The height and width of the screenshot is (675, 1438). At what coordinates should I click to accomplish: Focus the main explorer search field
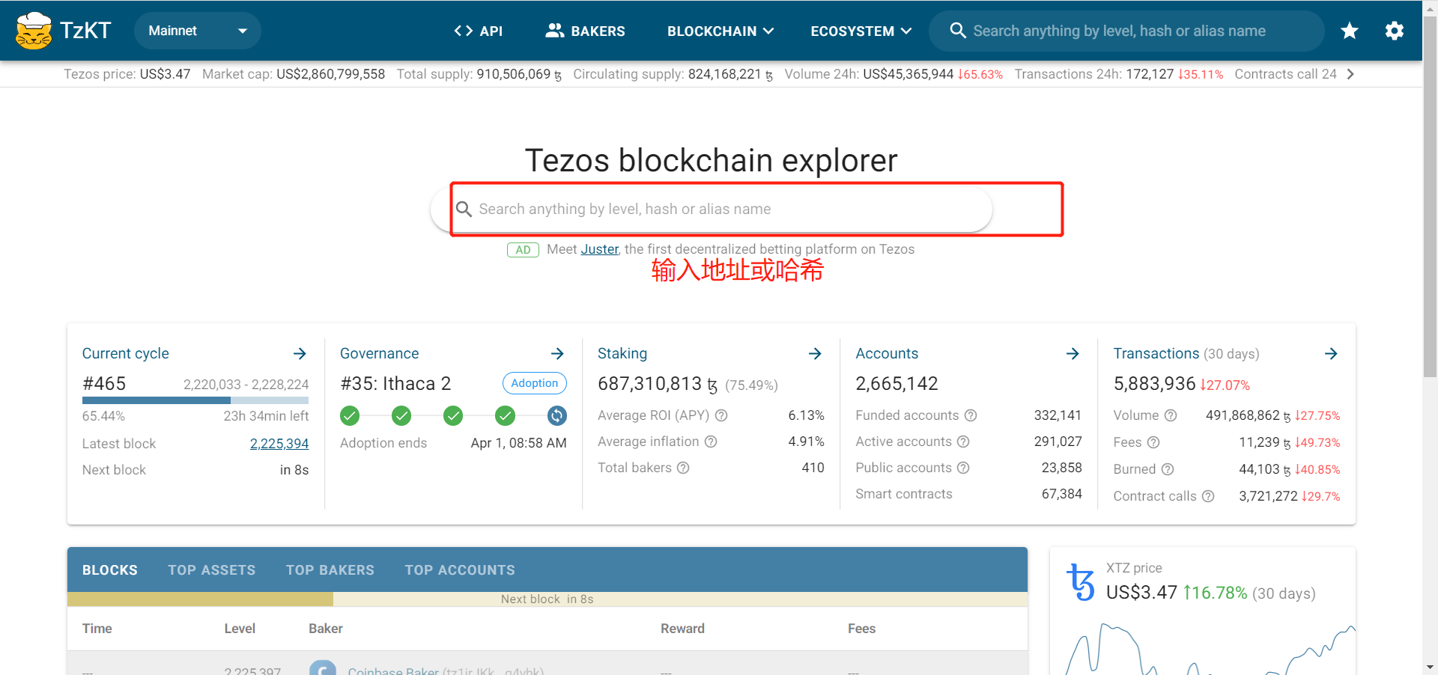coord(712,210)
